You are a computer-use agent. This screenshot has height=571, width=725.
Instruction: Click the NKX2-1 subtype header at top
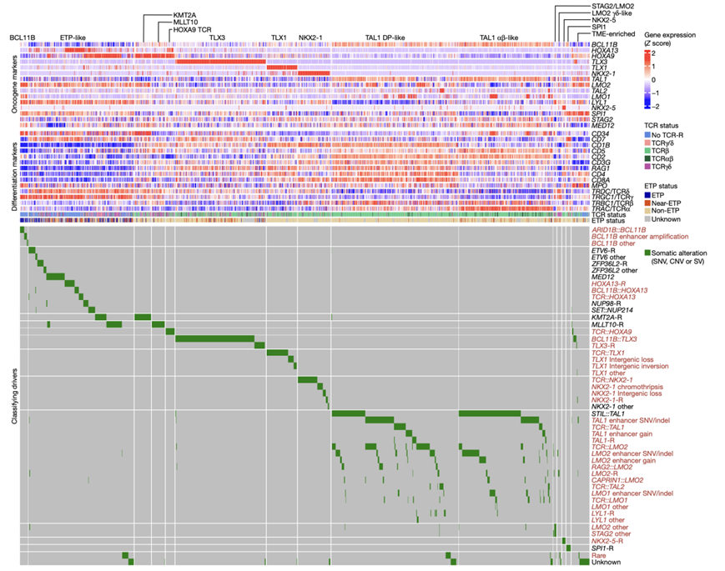311,38
